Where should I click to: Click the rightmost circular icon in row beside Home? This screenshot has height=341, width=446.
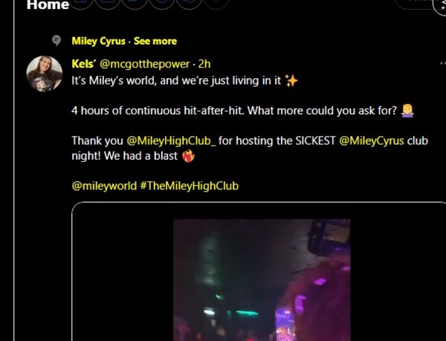216,3
